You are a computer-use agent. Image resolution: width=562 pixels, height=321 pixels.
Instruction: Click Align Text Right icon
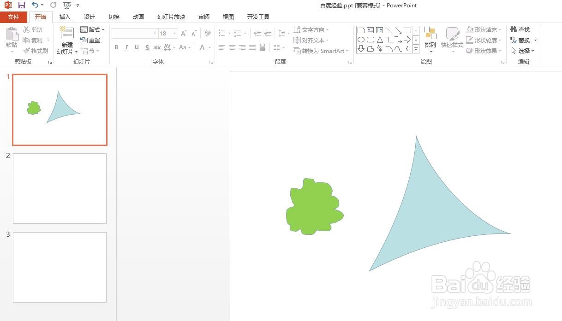coord(242,47)
